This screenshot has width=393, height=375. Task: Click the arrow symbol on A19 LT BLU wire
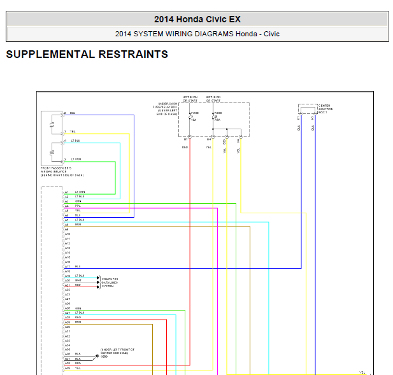(98, 278)
